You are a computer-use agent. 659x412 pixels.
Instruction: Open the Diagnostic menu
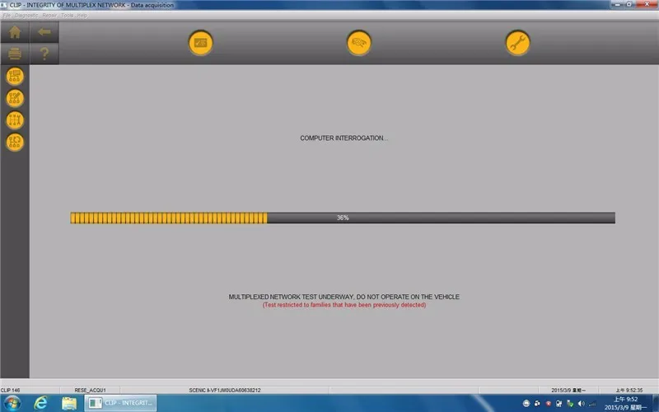tap(26, 16)
